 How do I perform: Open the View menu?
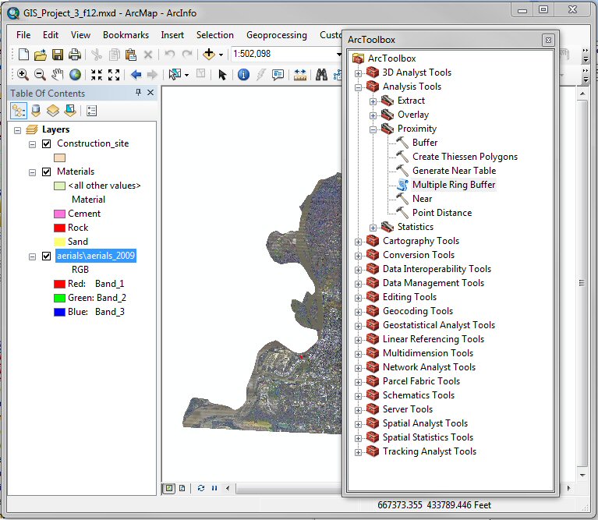[x=80, y=35]
